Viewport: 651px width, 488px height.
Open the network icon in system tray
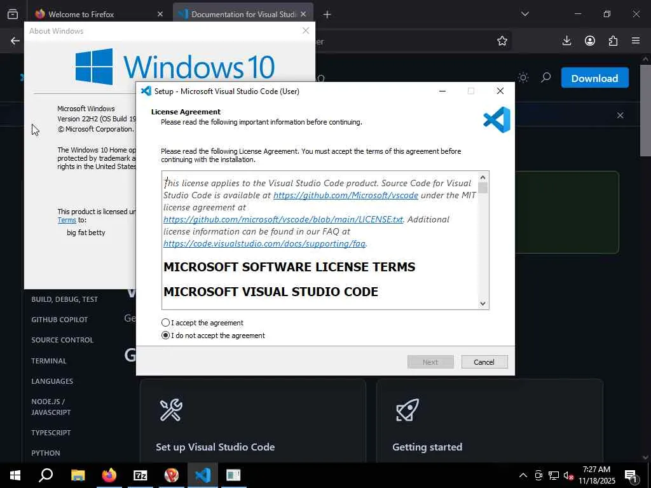click(x=554, y=475)
